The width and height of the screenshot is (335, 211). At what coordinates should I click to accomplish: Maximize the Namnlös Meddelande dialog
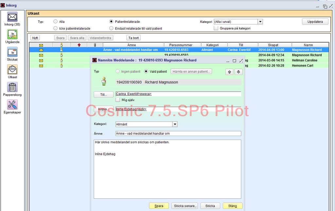[x=234, y=61]
